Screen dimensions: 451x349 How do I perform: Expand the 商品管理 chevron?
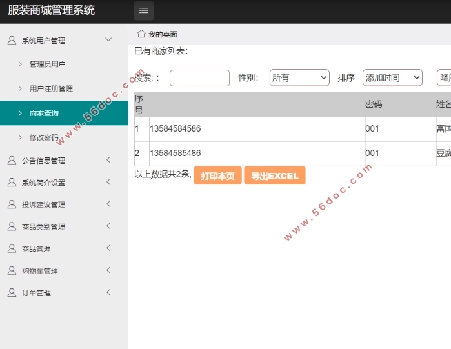point(108,248)
